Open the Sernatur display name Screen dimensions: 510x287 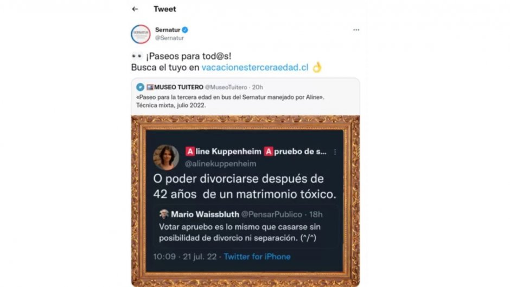coord(168,30)
